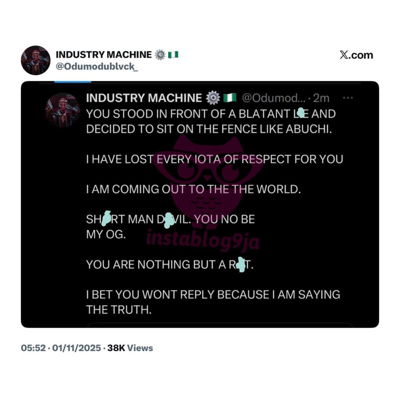400x400 pixels.
Task: Click the gear emoji in the header name
Action: [x=160, y=55]
